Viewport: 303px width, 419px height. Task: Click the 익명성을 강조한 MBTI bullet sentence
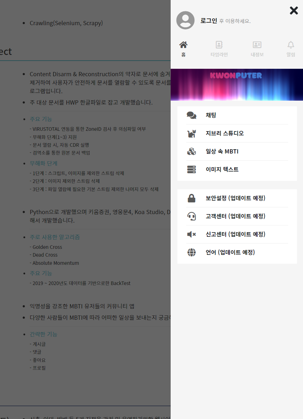82,306
